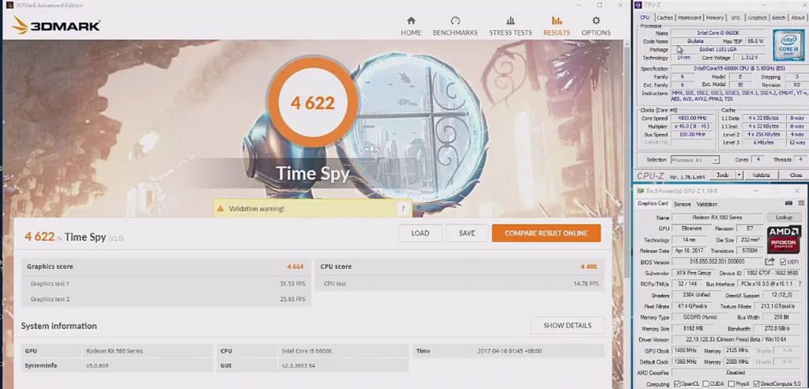Open the About tab in CPU-Z

click(x=798, y=17)
